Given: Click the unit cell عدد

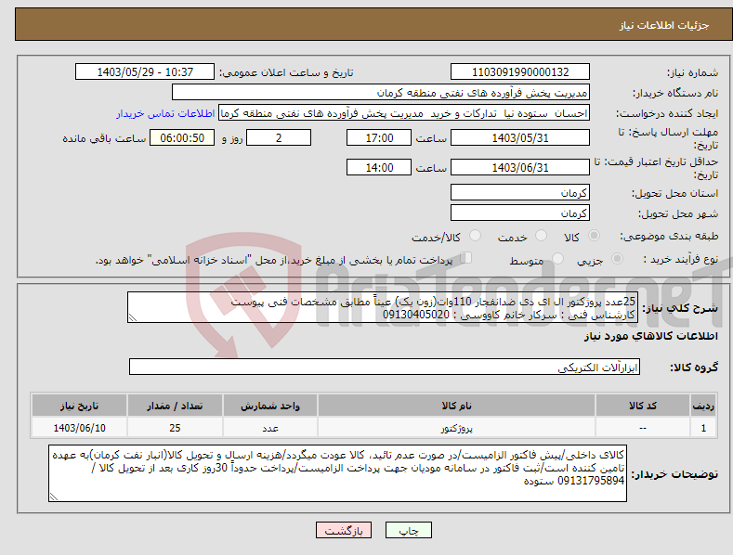Looking at the screenshot, I should (270, 428).
